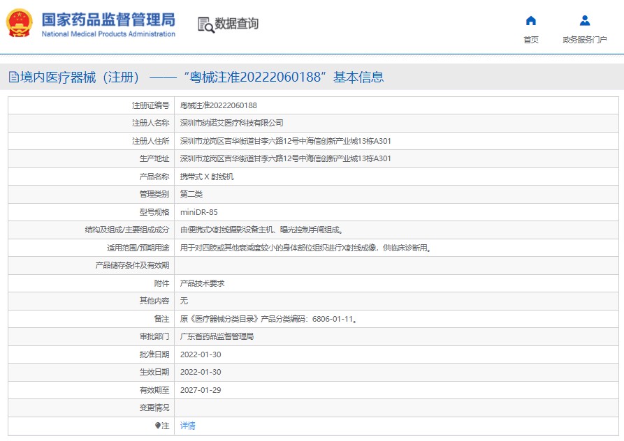Screen dimensions: 624x441
Task: Click National Medical Products Administration subtitle
Action: pos(108,34)
